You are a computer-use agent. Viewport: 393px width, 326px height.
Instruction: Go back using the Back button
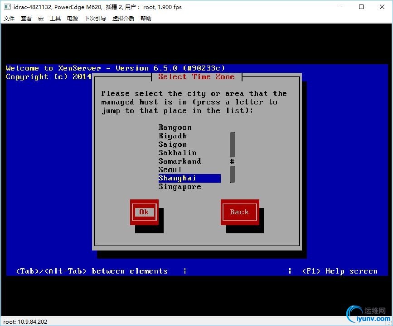[240, 212]
